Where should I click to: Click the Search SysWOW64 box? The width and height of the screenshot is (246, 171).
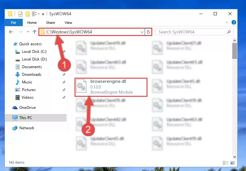[x=194, y=32]
